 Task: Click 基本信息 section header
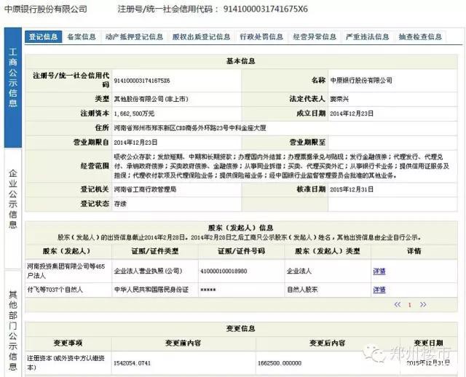tap(241, 61)
